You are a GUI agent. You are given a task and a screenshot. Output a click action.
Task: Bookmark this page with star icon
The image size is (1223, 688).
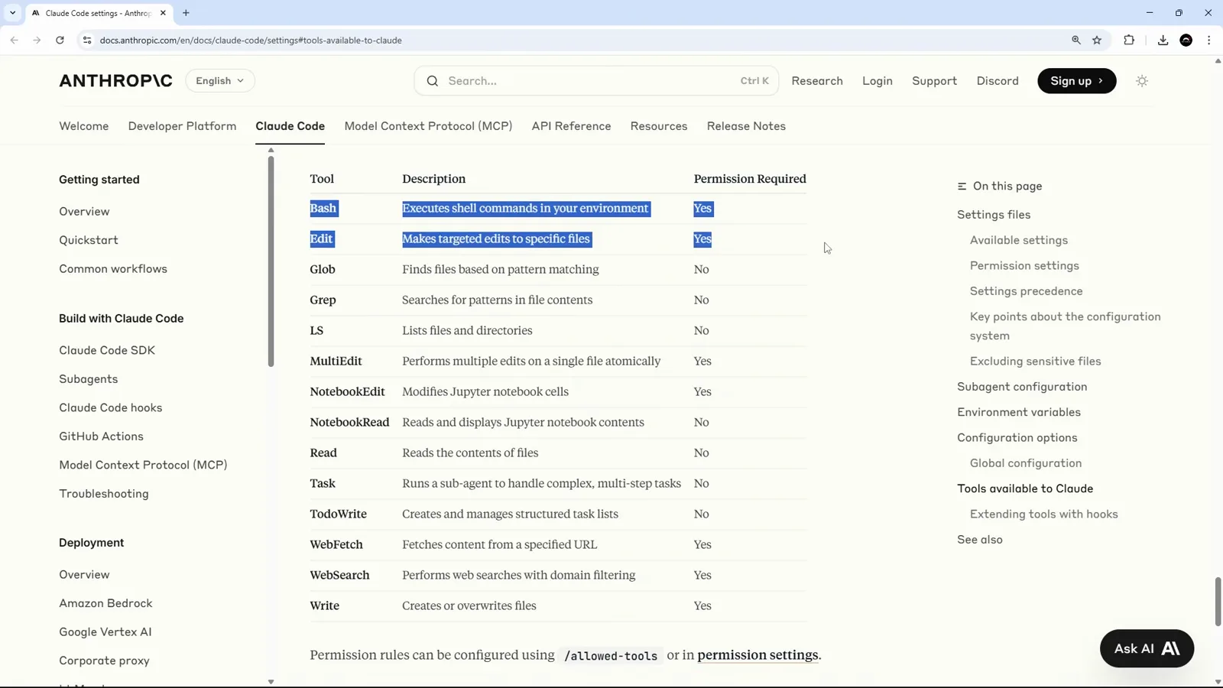coord(1097,40)
